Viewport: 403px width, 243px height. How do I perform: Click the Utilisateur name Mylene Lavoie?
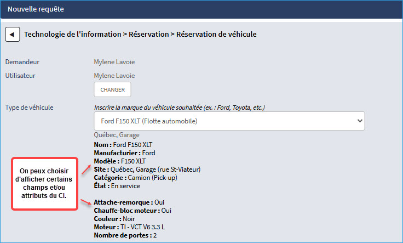[114, 75]
